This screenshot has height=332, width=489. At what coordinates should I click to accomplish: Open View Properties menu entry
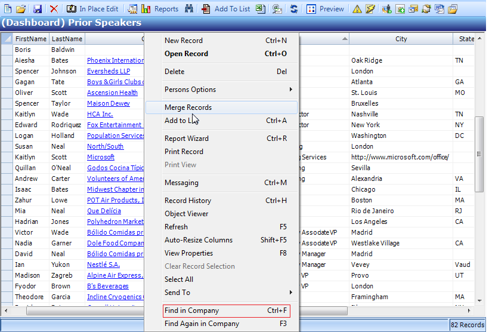222,253
